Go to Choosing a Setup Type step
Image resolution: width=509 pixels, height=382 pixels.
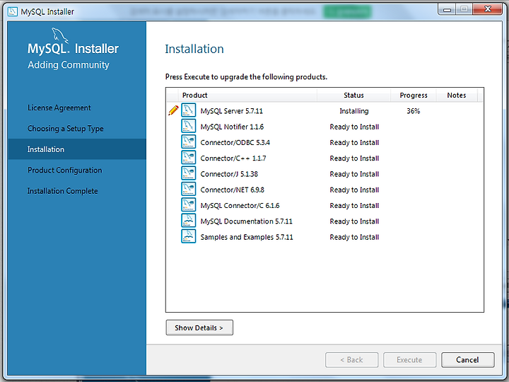coord(66,129)
